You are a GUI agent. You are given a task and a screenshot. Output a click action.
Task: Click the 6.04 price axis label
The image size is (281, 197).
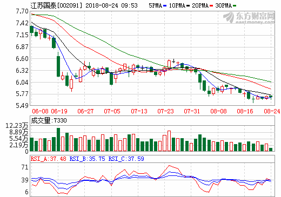(22, 83)
